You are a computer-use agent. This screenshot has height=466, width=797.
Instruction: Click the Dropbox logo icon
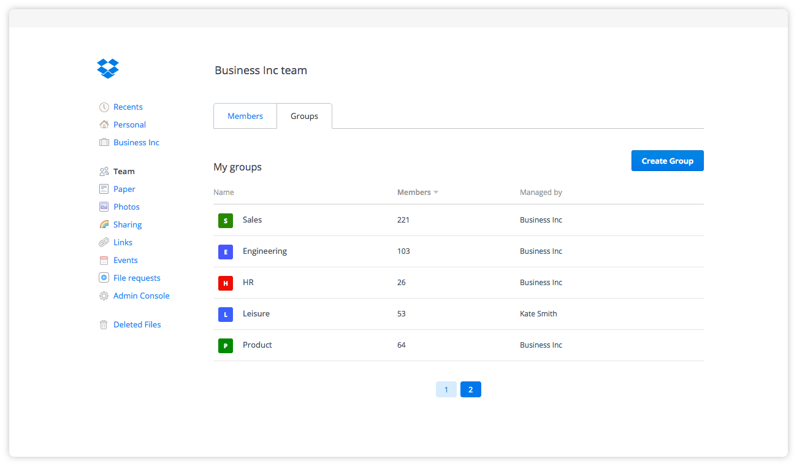tap(108, 69)
